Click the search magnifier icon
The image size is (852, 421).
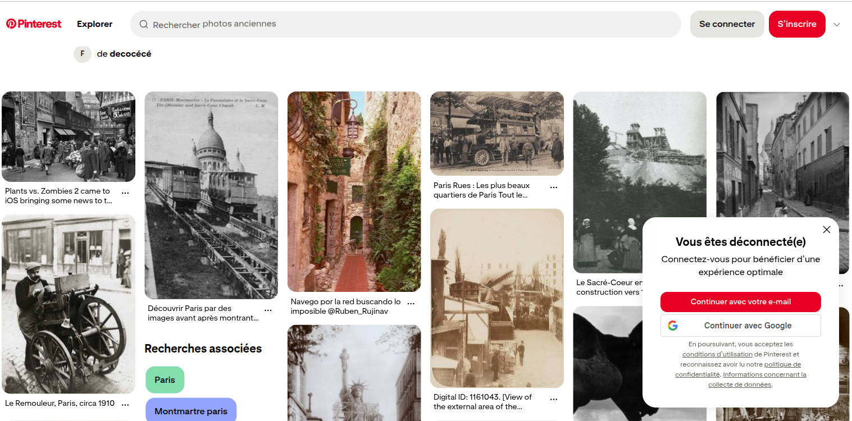pos(144,24)
